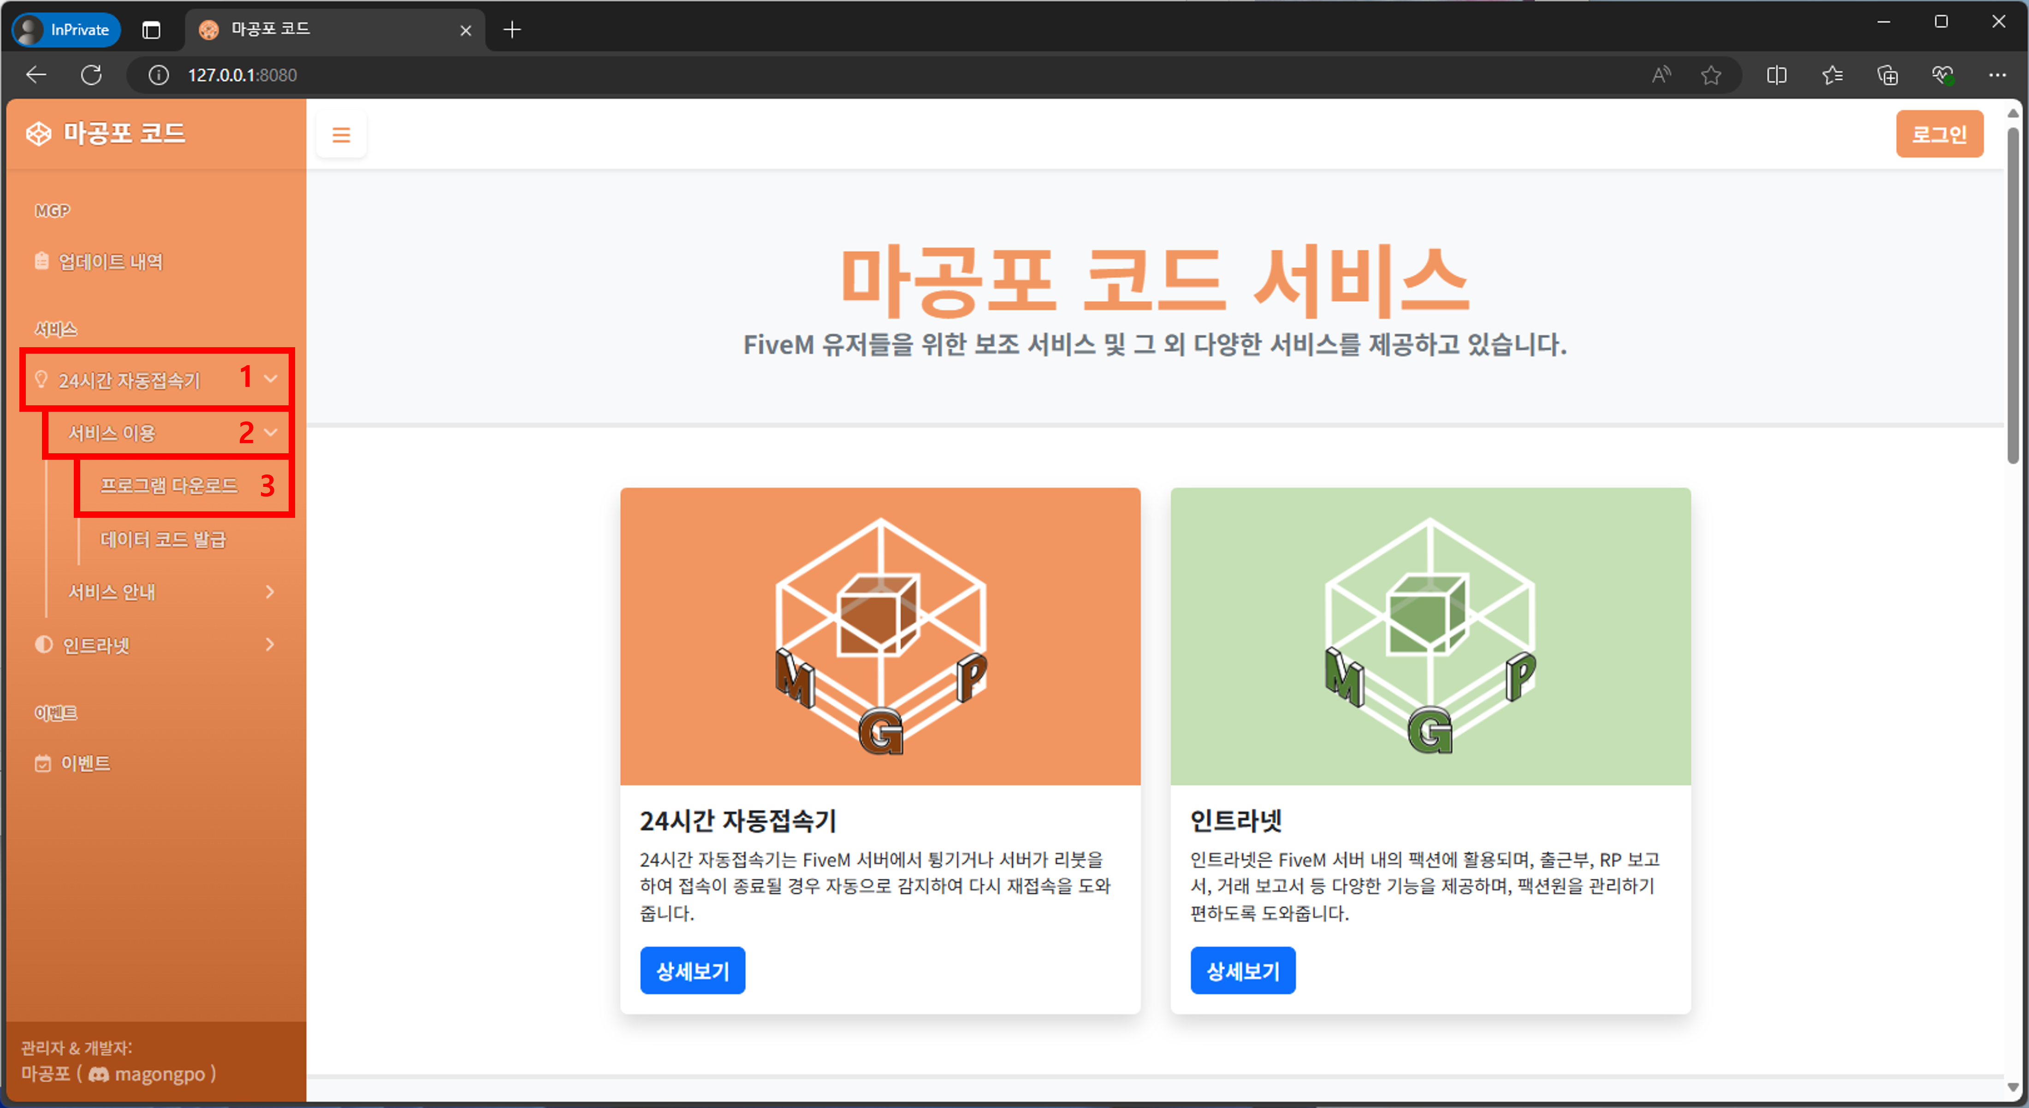The height and width of the screenshot is (1108, 2029).
Task: Open the browser Settings and more menu
Action: point(1998,75)
